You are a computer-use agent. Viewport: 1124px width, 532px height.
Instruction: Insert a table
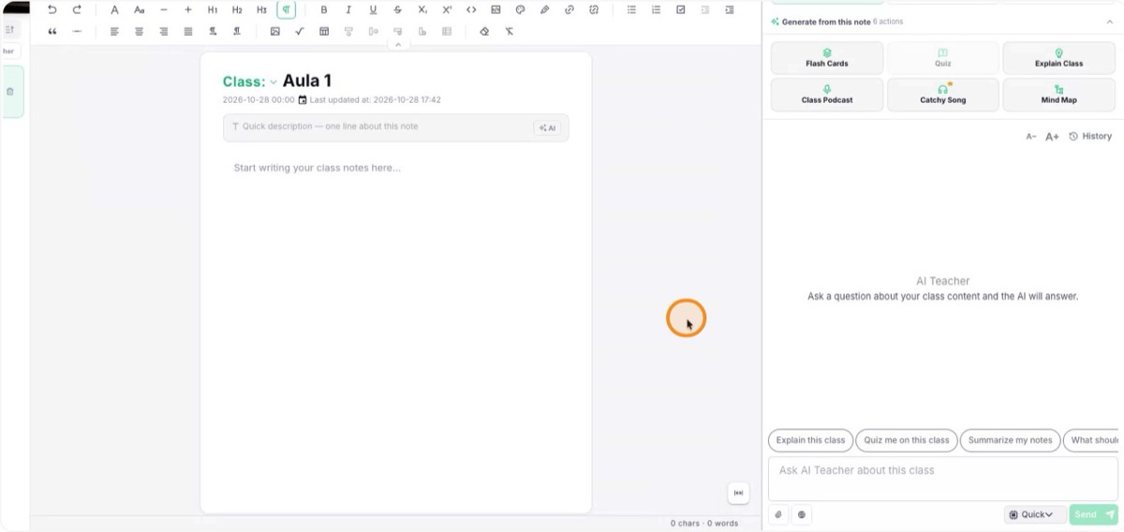(x=324, y=31)
